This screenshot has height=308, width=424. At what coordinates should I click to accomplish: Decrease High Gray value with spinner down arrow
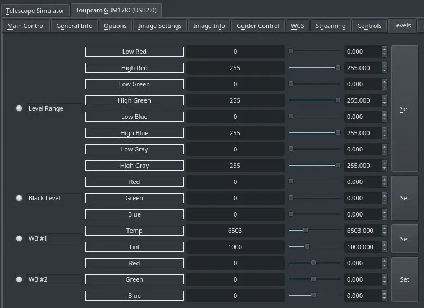[x=384, y=168]
